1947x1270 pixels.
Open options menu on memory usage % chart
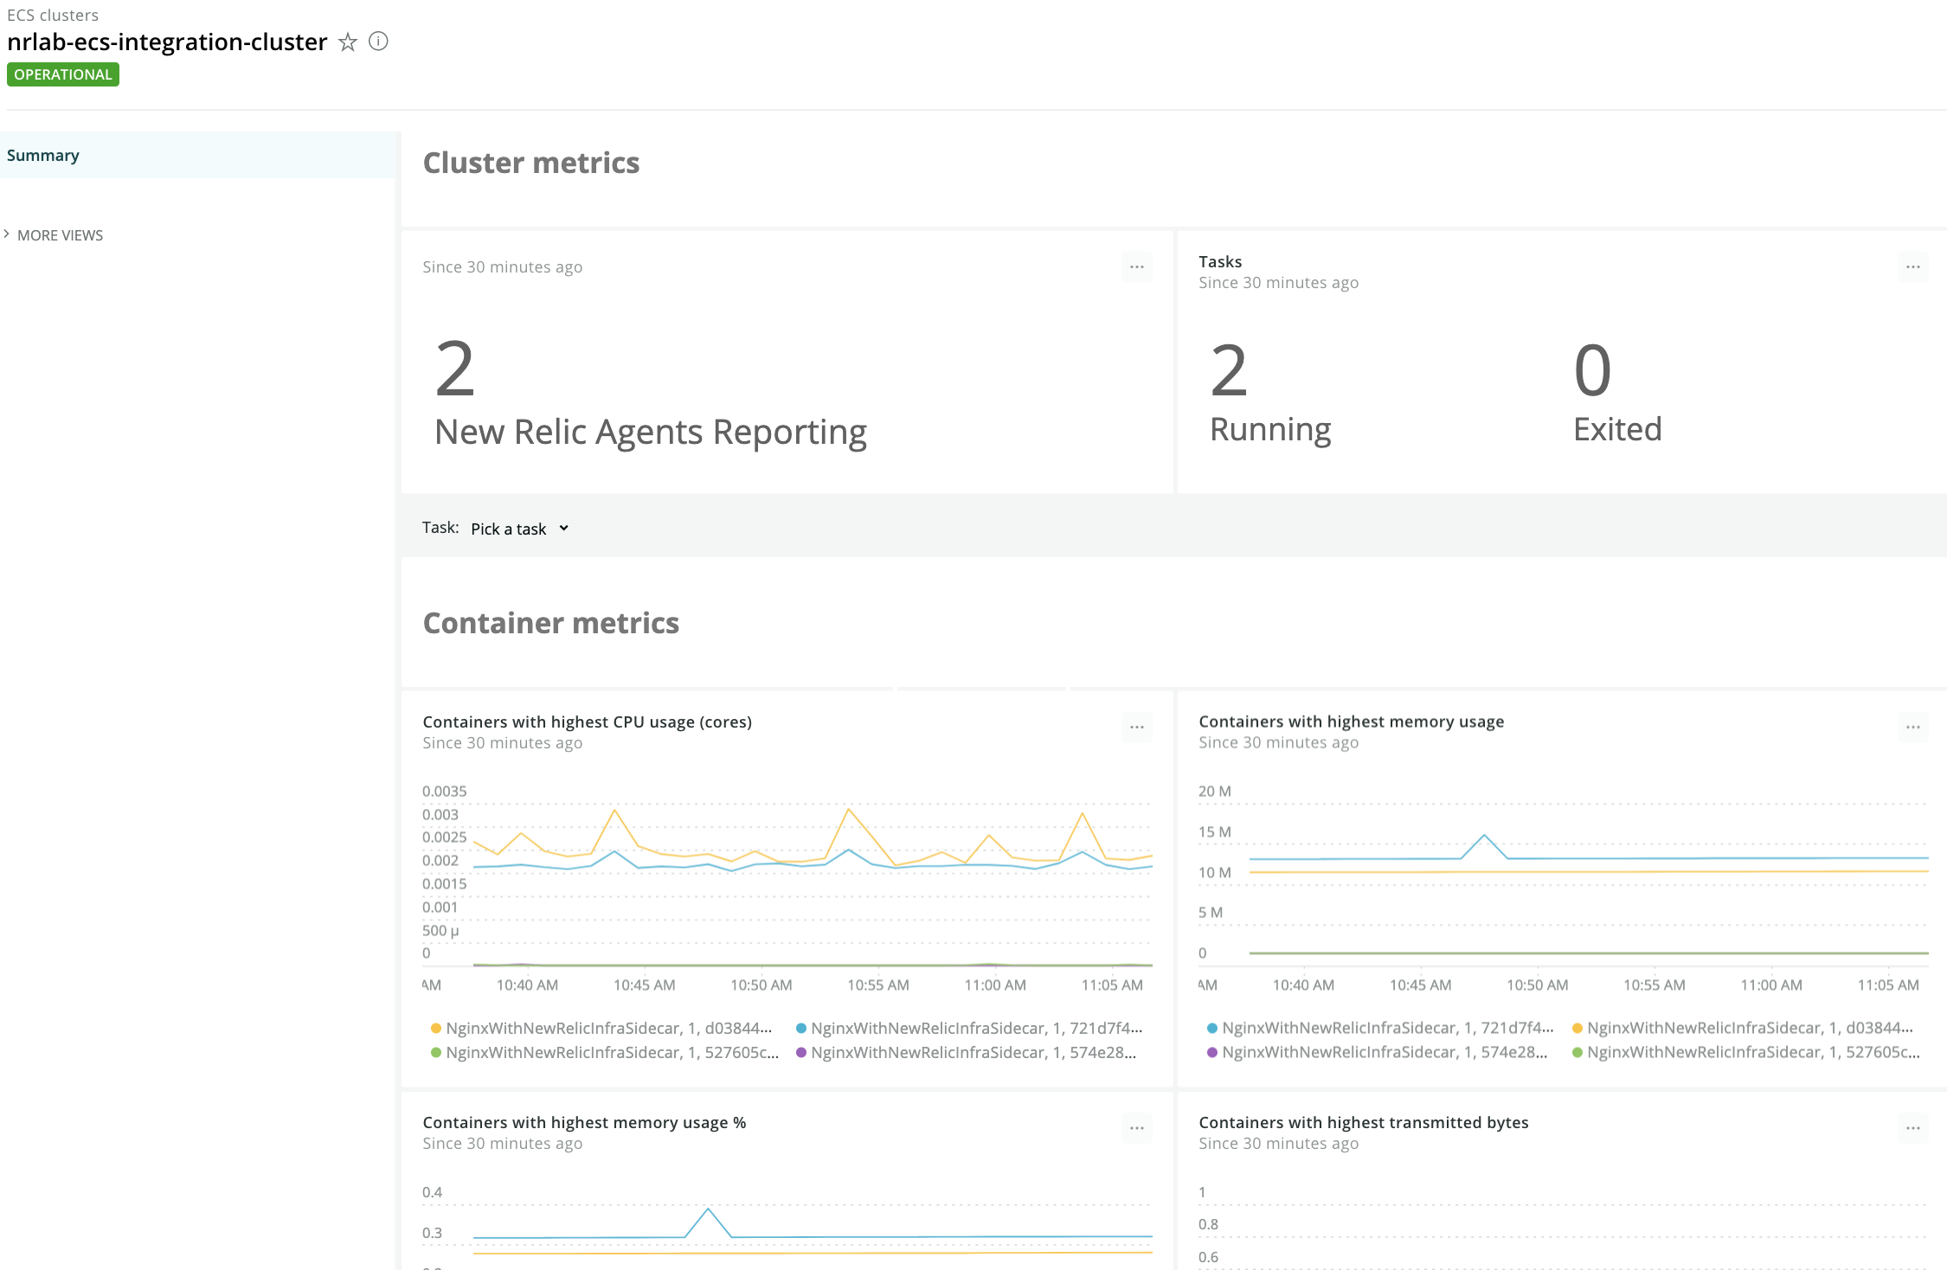1137,1128
